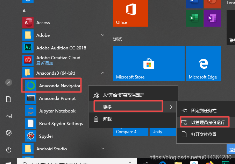The image size is (235, 164).
Task: Select 更多 in the context menu
Action: click(133, 107)
